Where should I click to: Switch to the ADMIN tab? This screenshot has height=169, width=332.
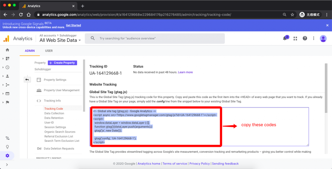tap(30, 51)
